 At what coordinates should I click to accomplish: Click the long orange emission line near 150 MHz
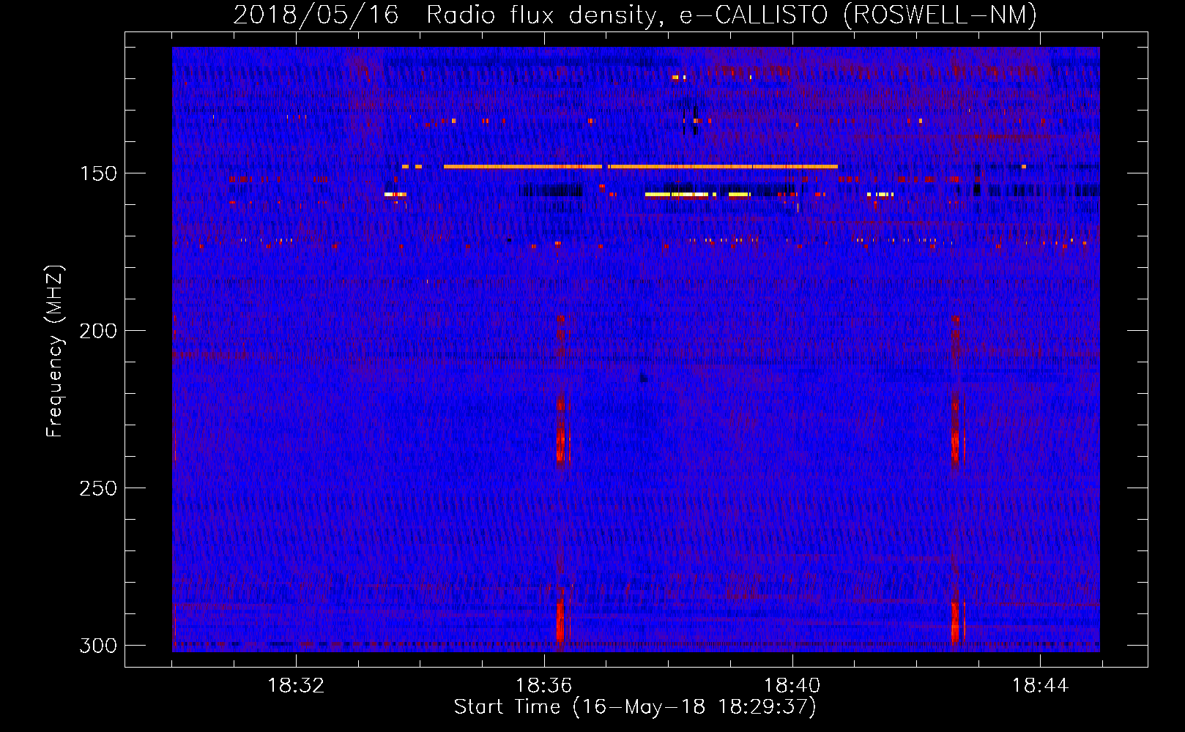point(641,167)
